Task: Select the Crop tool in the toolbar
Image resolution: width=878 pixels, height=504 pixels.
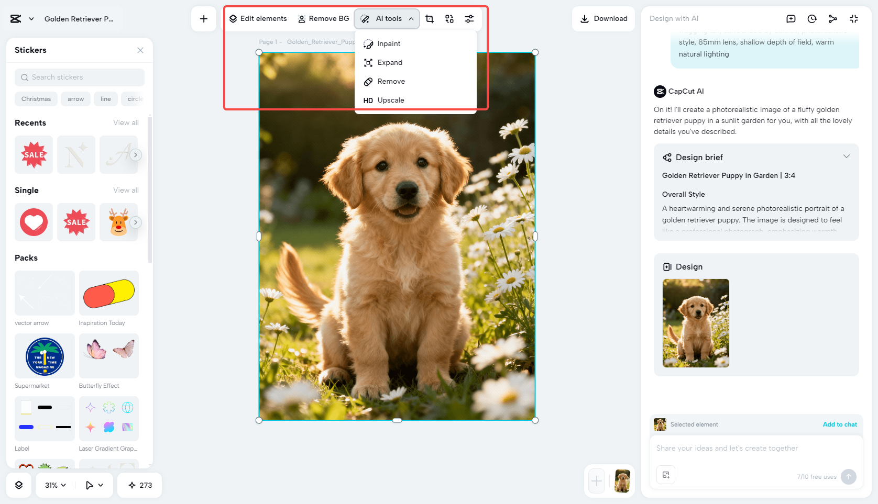Action: click(430, 18)
